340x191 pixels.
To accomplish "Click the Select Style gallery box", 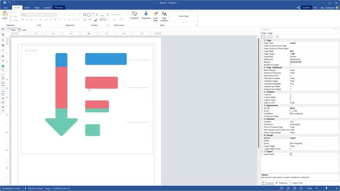I will click(x=183, y=16).
